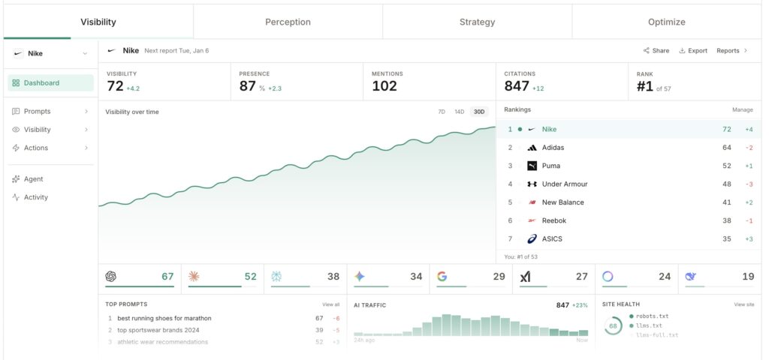Select the Claude engine card scoring 52
The height and width of the screenshot is (360, 769).
click(222, 279)
